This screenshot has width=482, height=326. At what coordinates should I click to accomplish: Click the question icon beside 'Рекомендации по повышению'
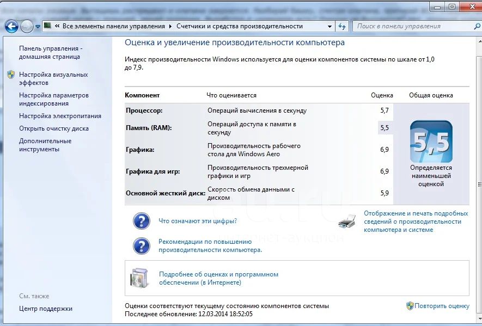tap(142, 246)
